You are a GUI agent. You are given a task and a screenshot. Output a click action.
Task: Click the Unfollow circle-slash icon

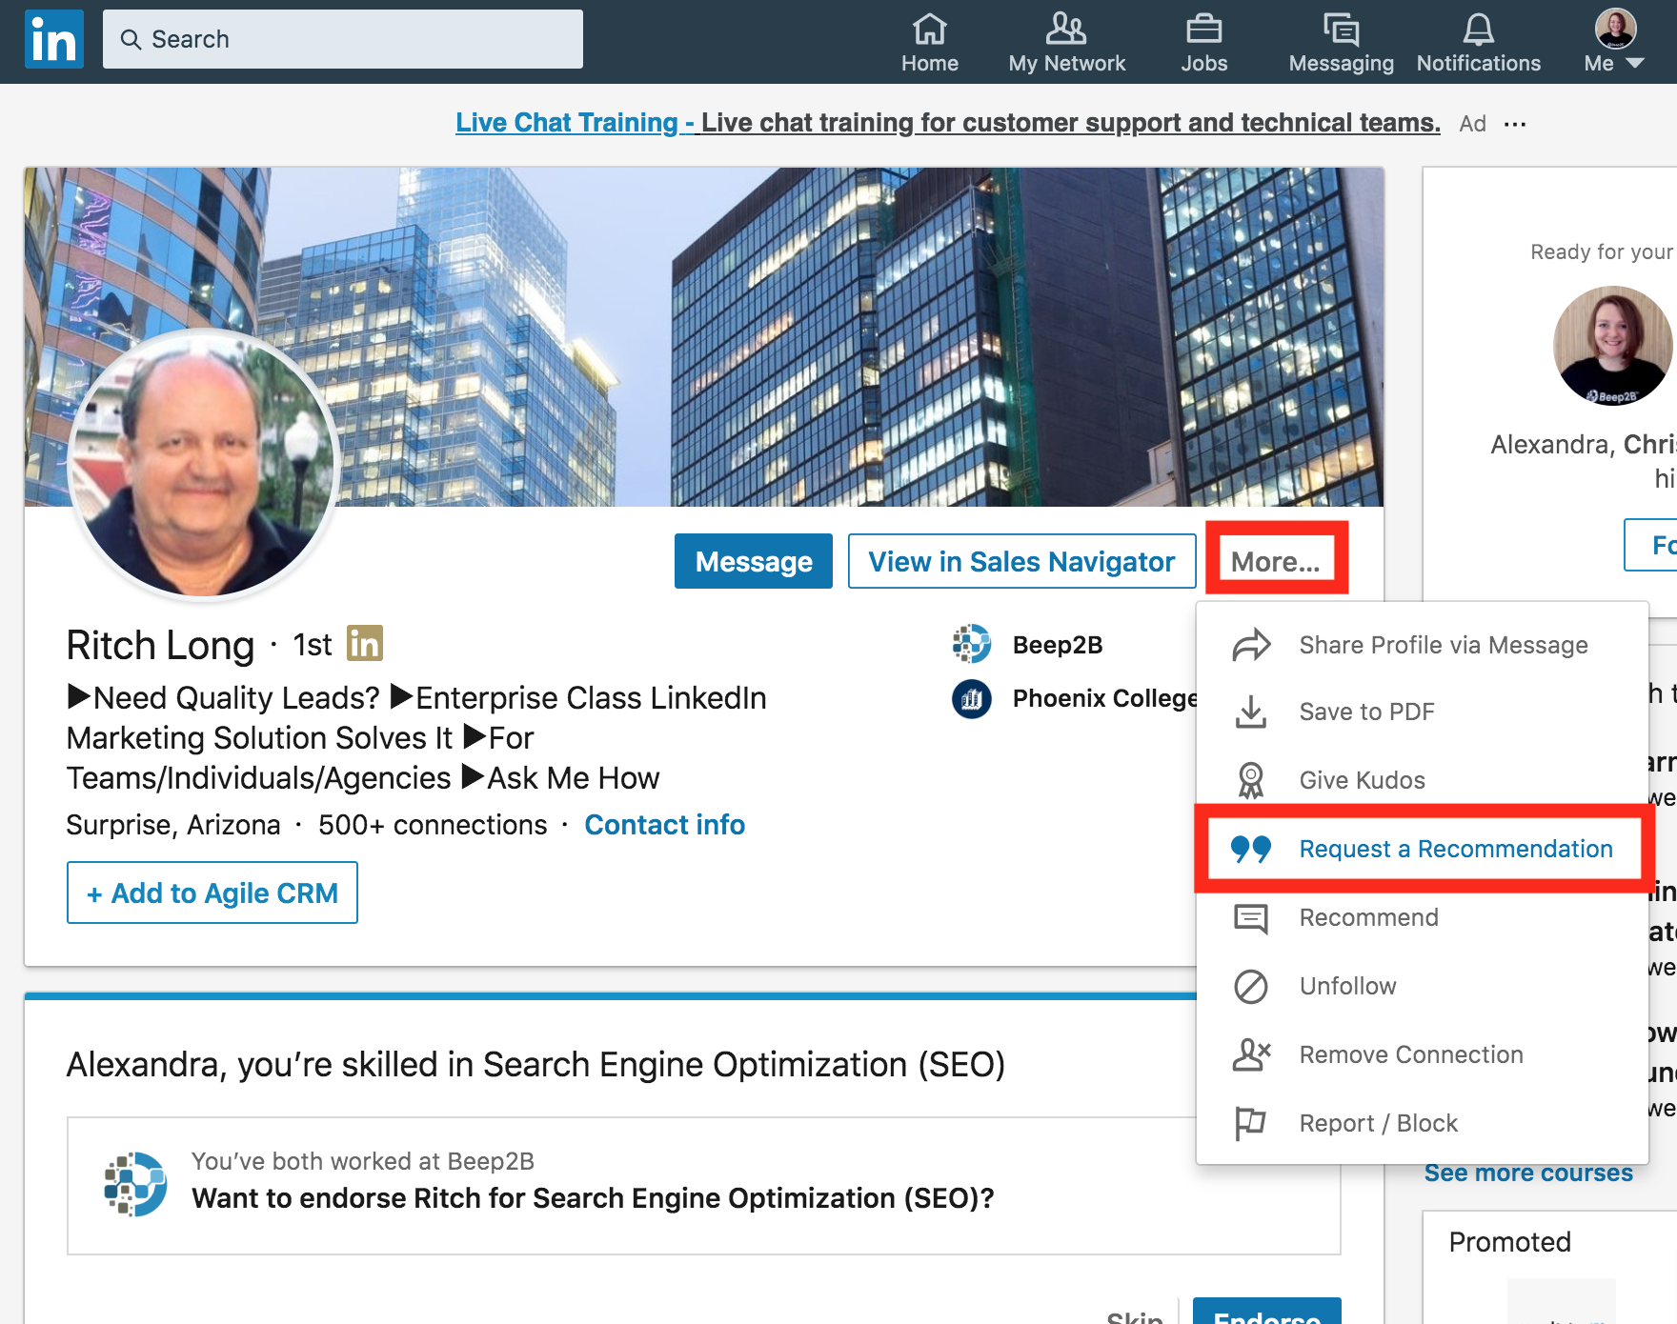point(1251,987)
